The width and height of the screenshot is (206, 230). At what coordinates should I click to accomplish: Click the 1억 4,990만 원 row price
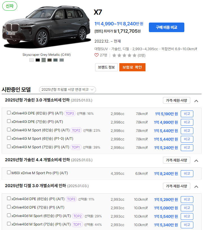[166, 122]
